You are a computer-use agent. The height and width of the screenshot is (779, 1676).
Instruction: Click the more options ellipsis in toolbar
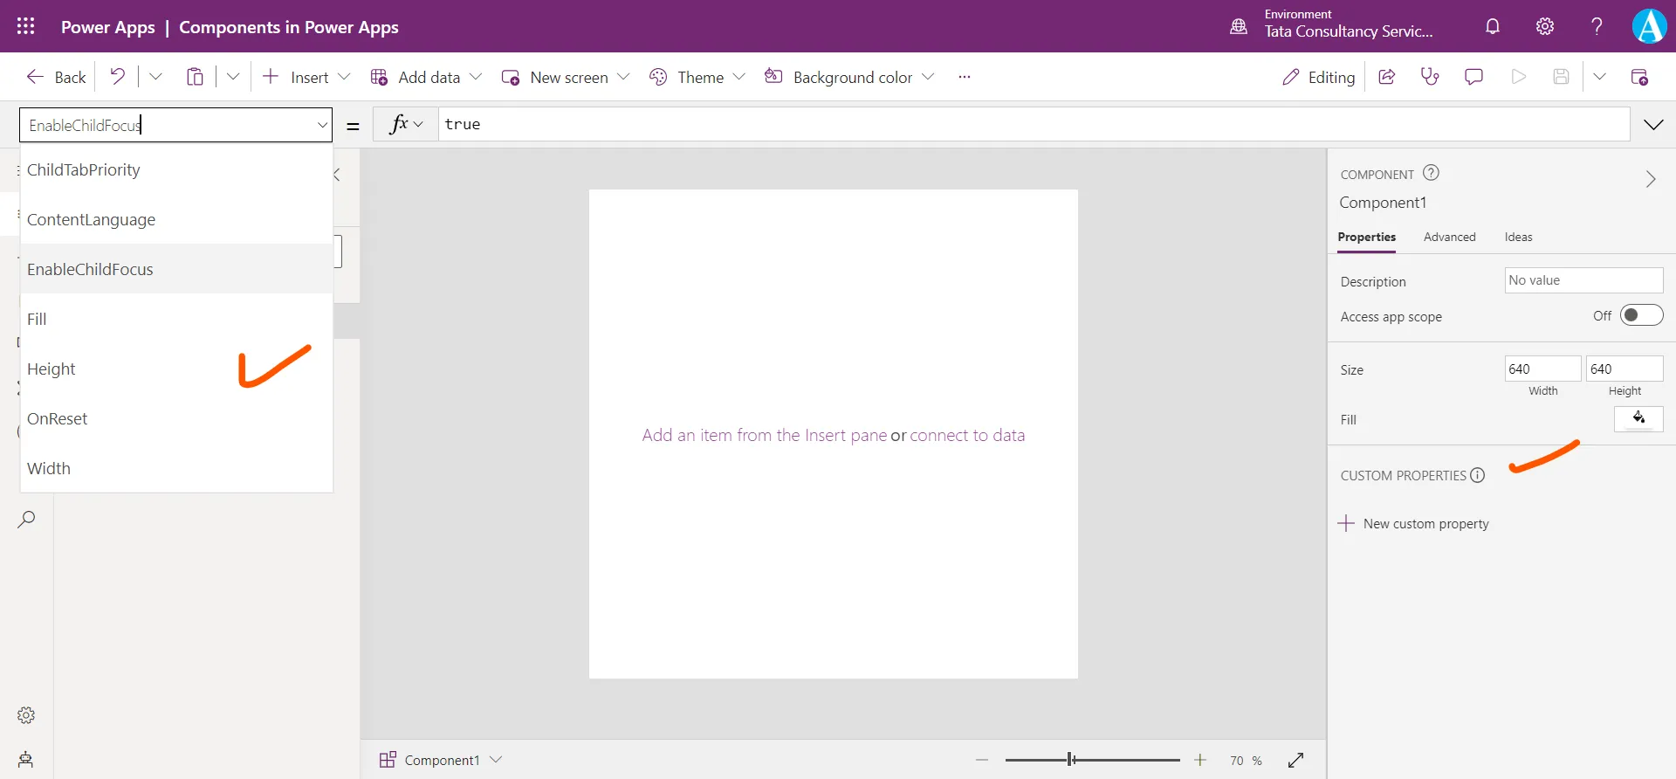pyautogui.click(x=964, y=77)
